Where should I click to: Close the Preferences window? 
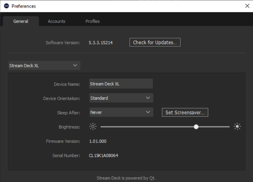point(247,6)
